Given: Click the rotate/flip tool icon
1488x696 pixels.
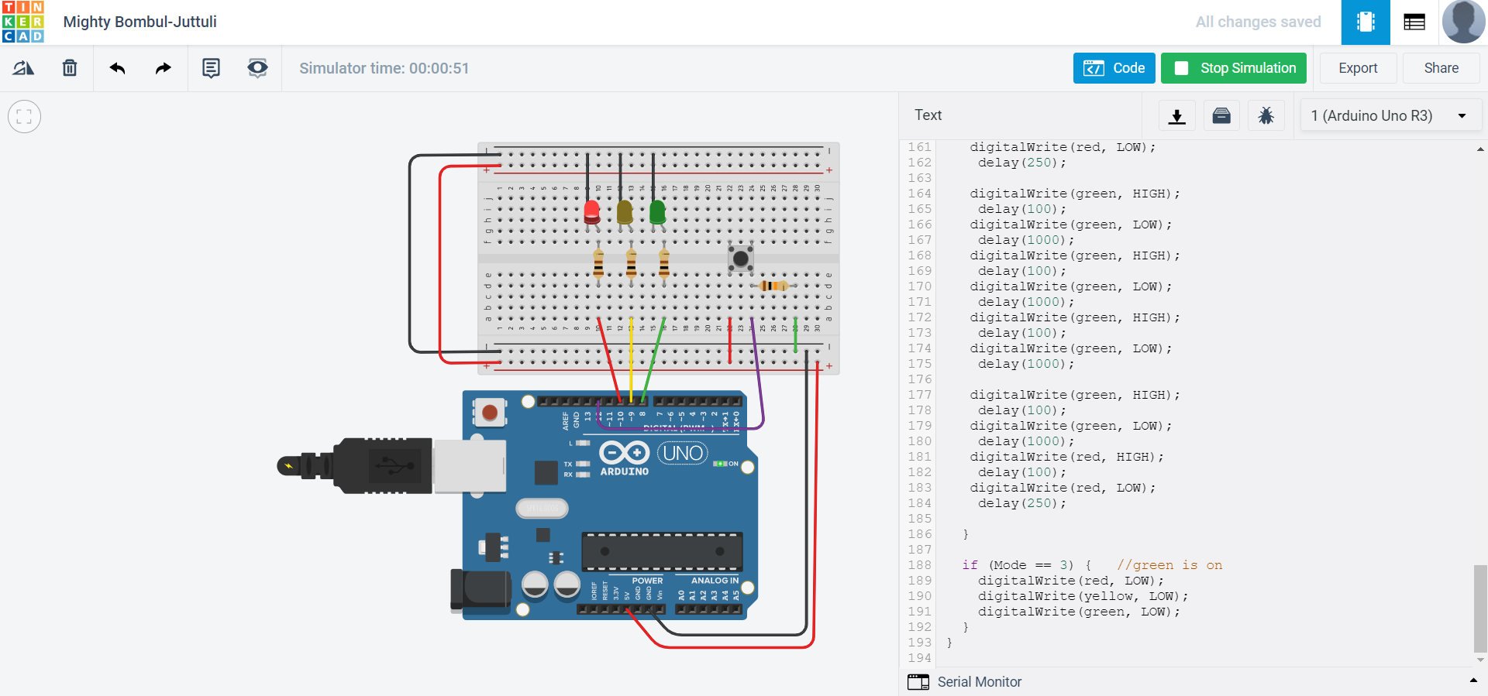Looking at the screenshot, I should pyautogui.click(x=23, y=68).
